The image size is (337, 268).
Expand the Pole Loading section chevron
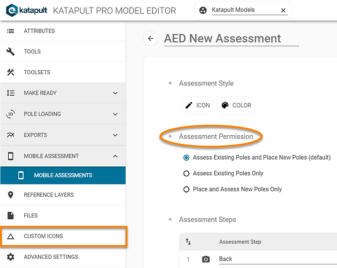(x=115, y=114)
